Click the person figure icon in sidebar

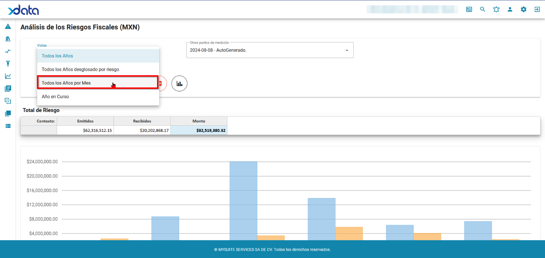click(8, 64)
